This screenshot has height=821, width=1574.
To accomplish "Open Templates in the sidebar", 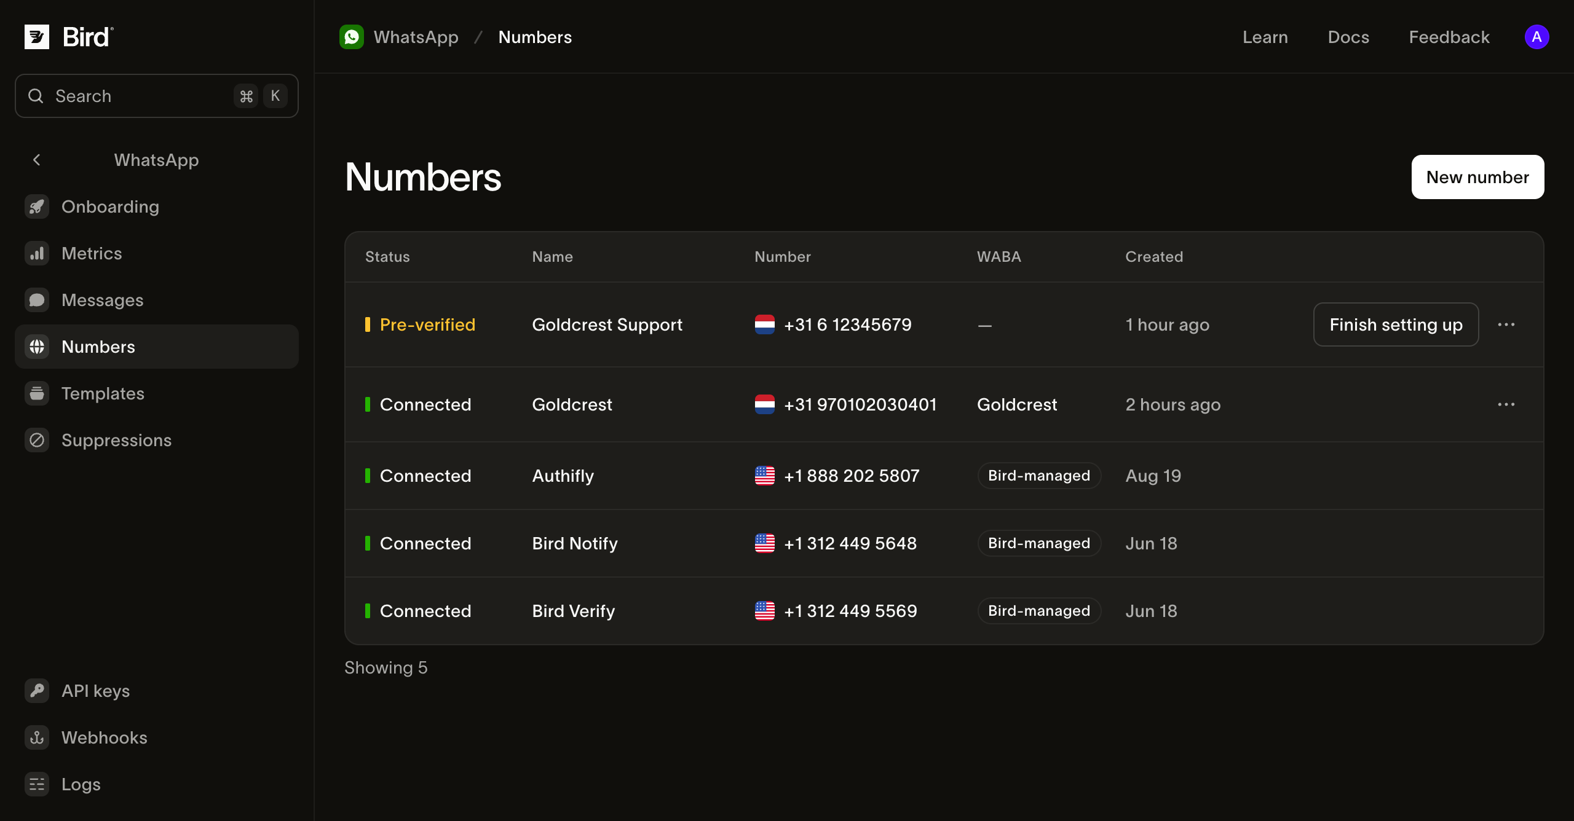I will [x=157, y=393].
